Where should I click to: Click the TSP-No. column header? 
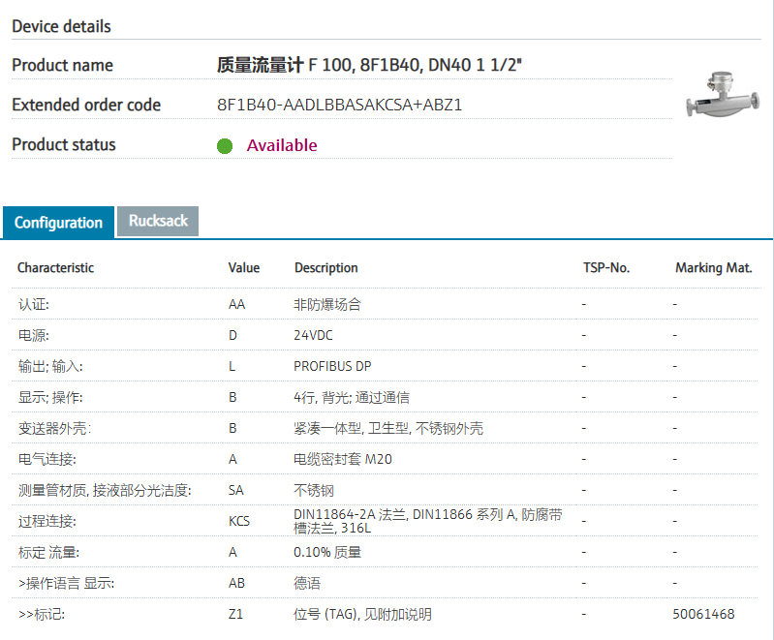(x=606, y=267)
